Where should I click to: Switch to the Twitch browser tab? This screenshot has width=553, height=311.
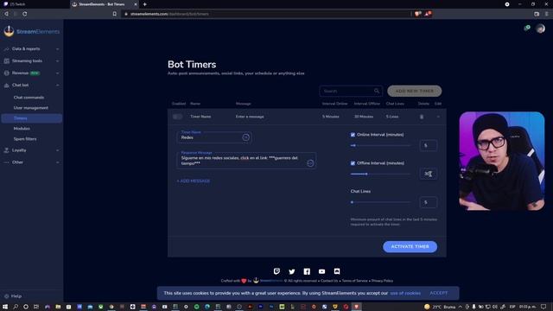point(35,4)
